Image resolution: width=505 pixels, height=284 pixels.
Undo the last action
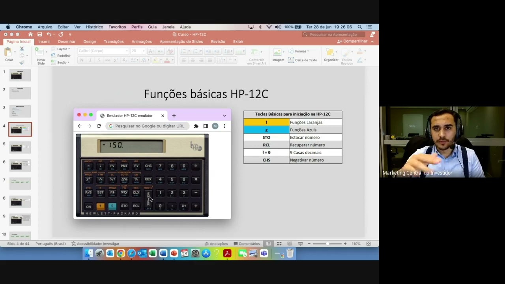coord(49,34)
